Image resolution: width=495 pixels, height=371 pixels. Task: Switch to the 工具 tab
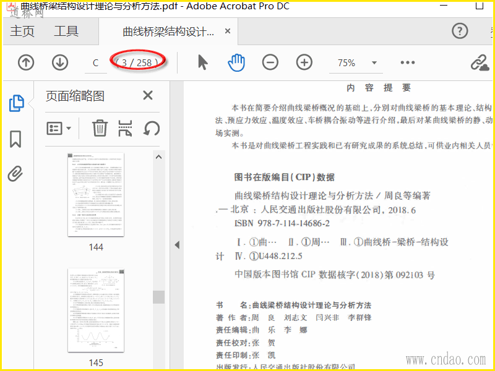66,31
